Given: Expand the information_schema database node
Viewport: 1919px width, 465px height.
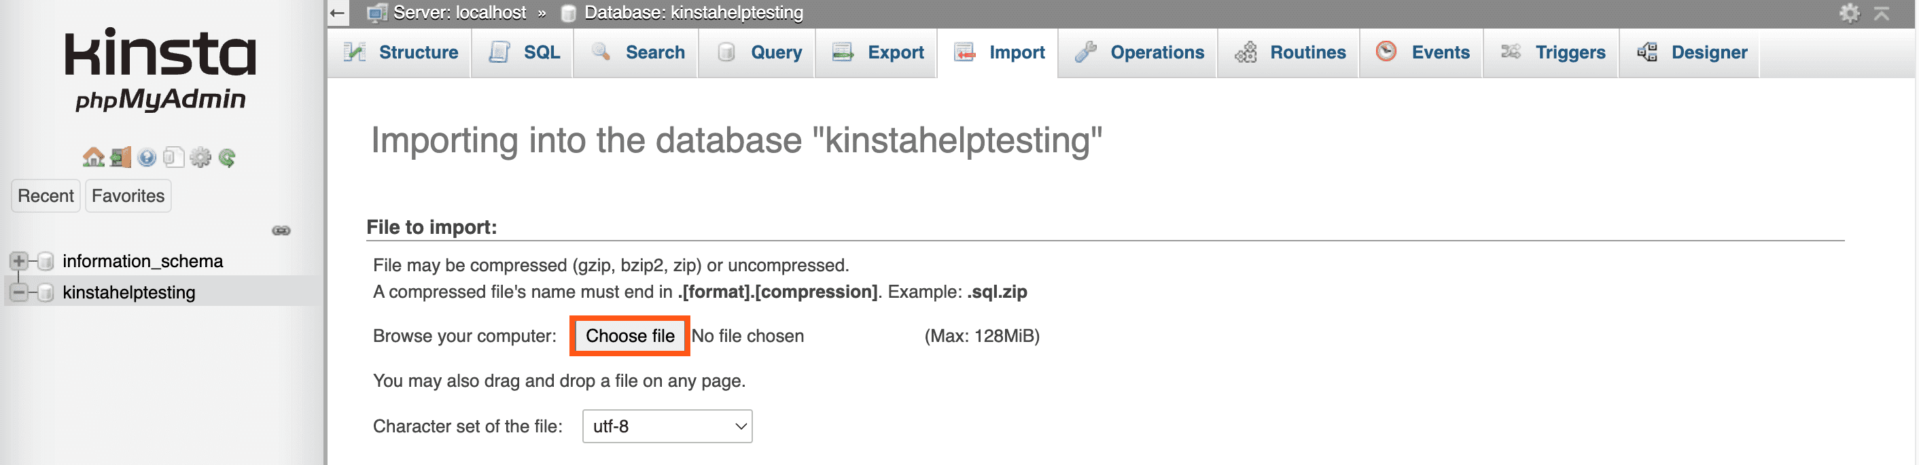Looking at the screenshot, I should coord(17,261).
